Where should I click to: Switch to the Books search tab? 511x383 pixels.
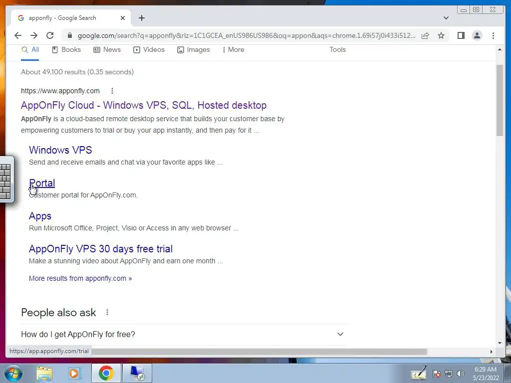point(66,50)
